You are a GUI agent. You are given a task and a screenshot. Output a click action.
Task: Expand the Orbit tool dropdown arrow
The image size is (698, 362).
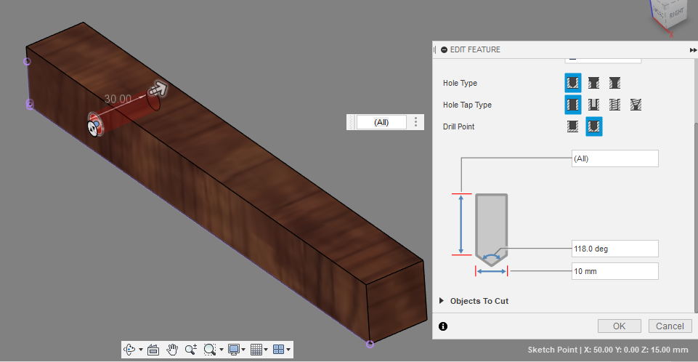coord(141,350)
